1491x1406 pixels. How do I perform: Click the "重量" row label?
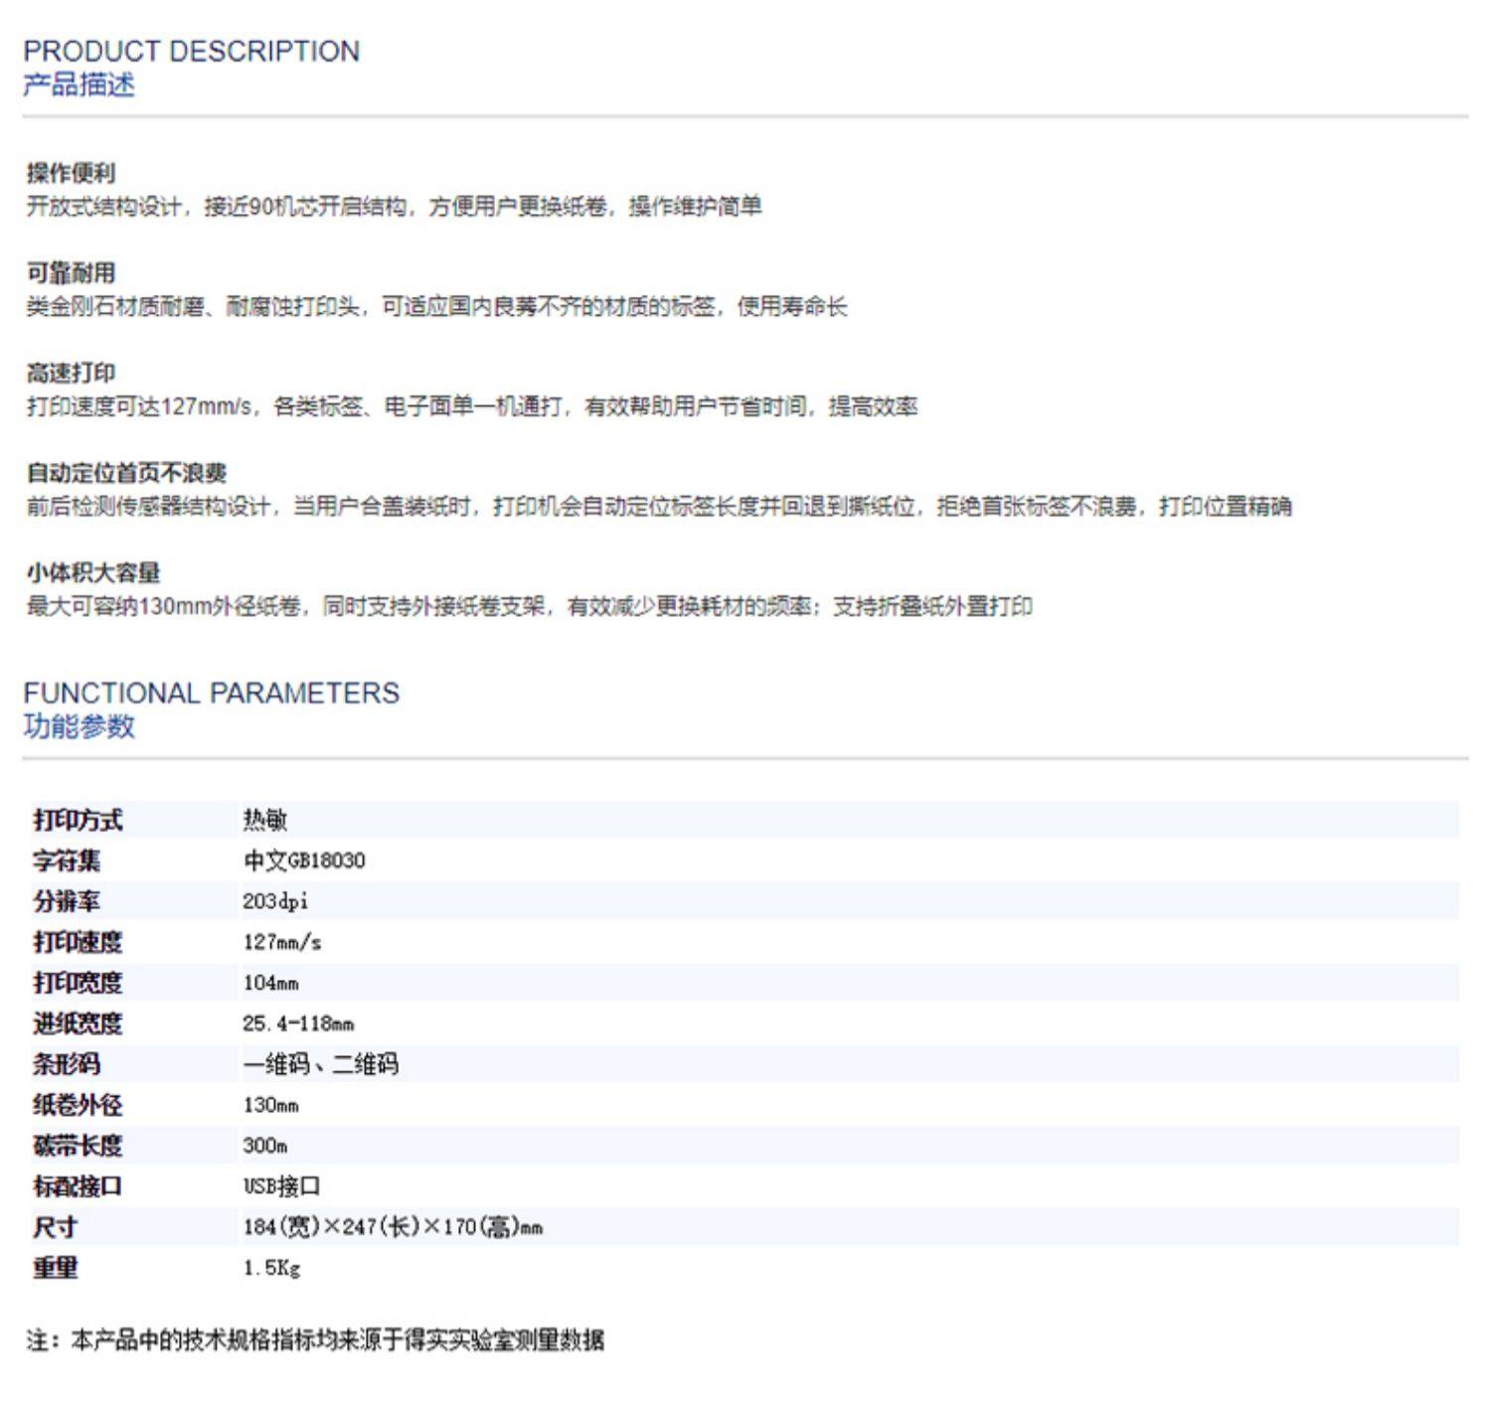pyautogui.click(x=56, y=1268)
